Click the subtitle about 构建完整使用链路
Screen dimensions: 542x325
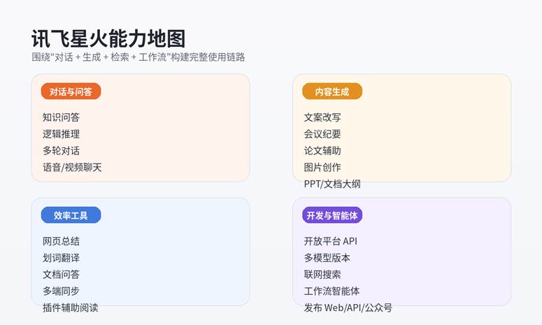click(138, 57)
